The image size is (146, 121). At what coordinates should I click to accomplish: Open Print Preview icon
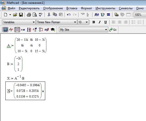35,15
